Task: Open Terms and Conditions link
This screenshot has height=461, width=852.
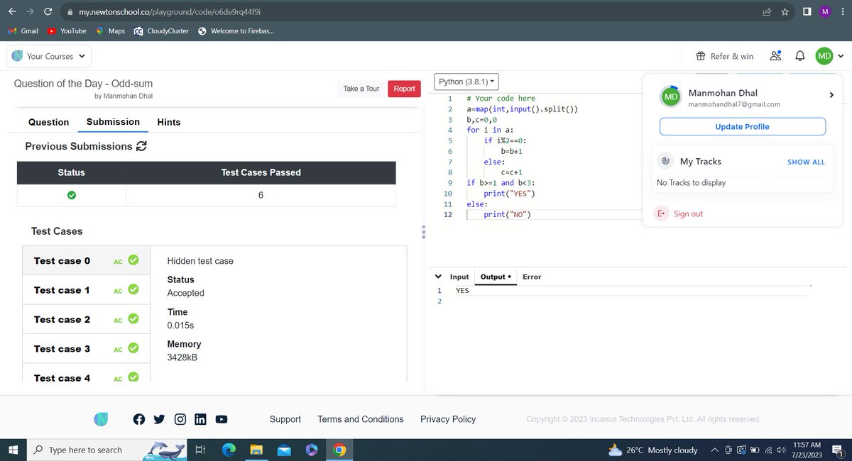Action: pyautogui.click(x=361, y=419)
